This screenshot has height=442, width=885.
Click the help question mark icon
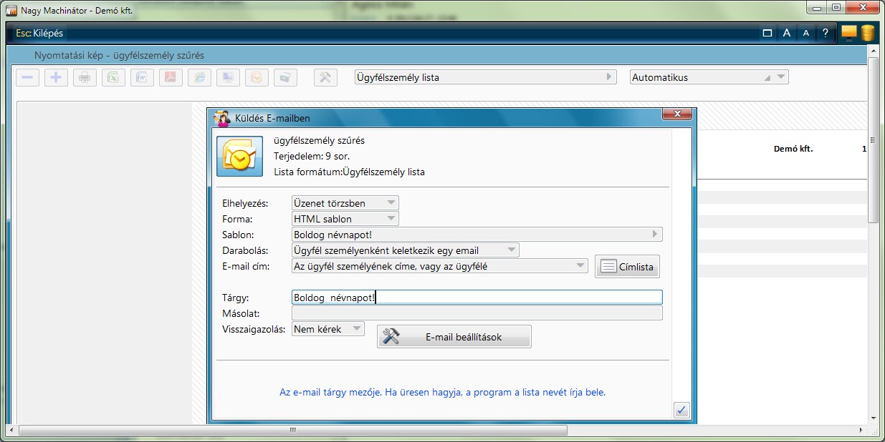click(x=825, y=33)
